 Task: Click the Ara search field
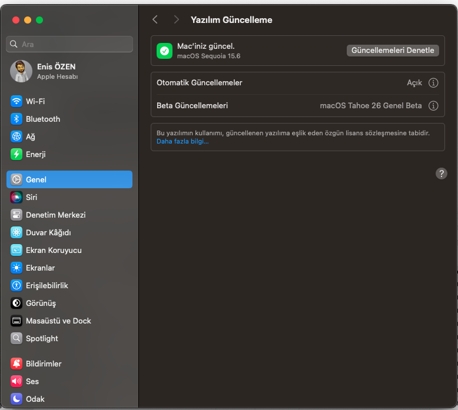(69, 44)
